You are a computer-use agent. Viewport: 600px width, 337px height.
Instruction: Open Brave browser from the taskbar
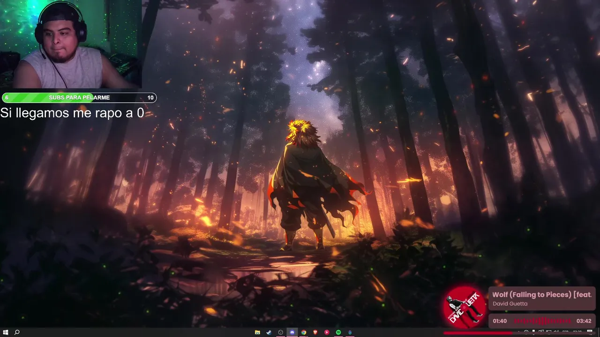[315, 332]
